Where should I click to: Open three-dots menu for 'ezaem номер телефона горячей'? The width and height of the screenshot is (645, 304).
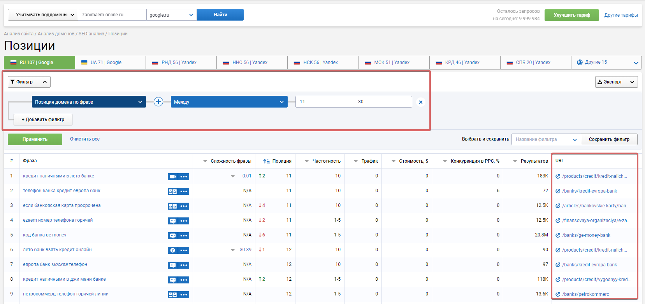tap(184, 221)
